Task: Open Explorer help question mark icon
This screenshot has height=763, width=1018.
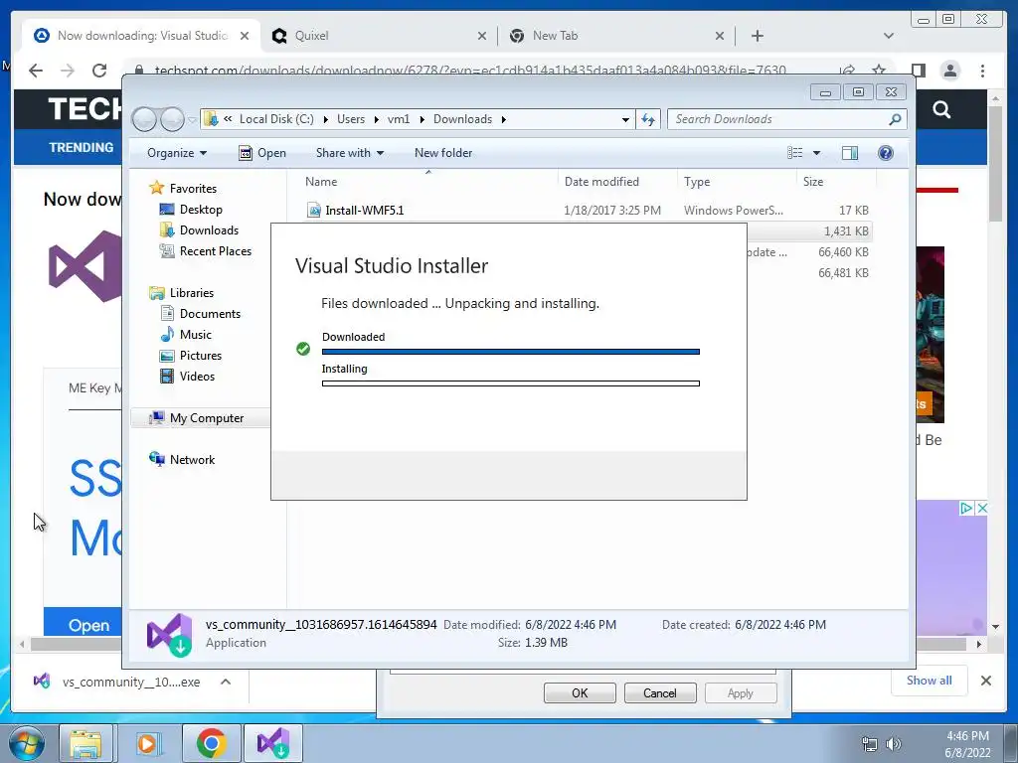Action: pyautogui.click(x=886, y=153)
